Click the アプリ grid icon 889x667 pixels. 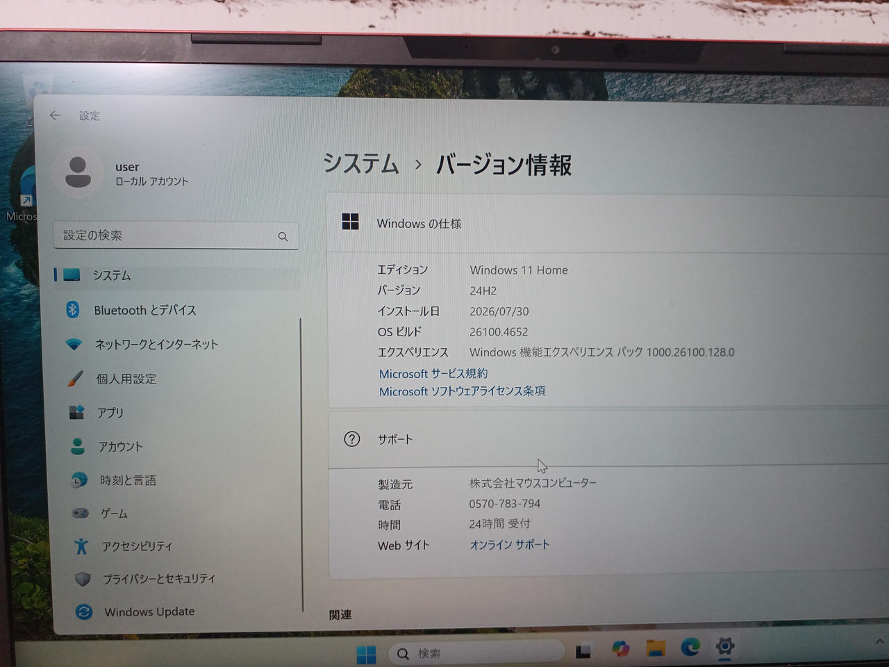coord(76,412)
